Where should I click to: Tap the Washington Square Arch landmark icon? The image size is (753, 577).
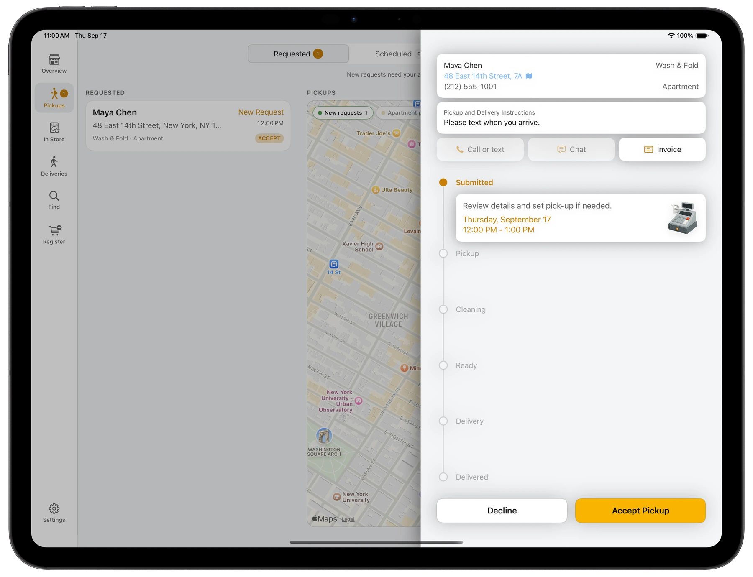pyautogui.click(x=324, y=436)
